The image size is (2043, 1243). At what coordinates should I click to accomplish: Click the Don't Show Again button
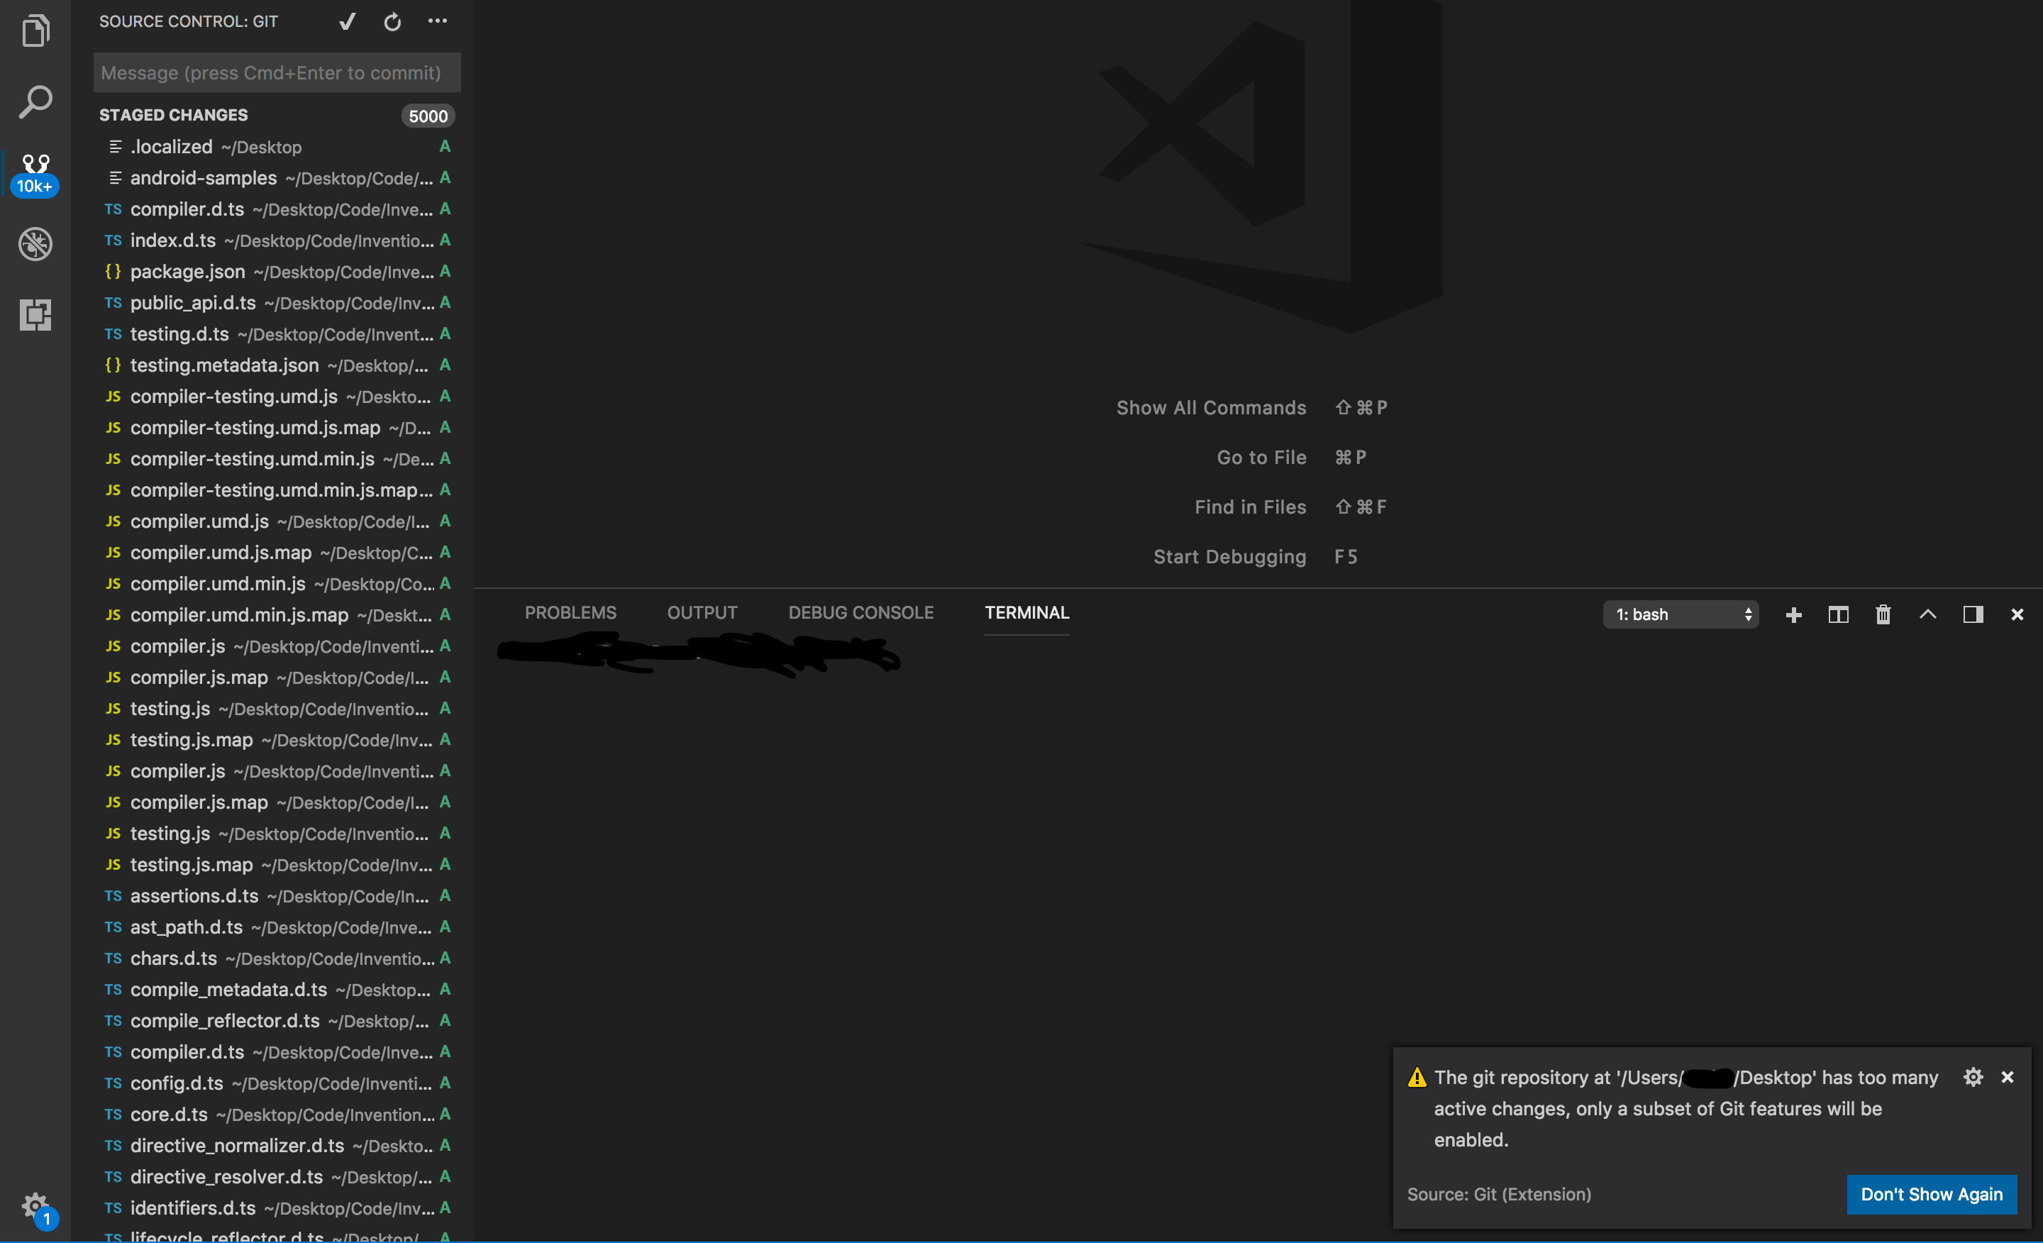(1932, 1194)
